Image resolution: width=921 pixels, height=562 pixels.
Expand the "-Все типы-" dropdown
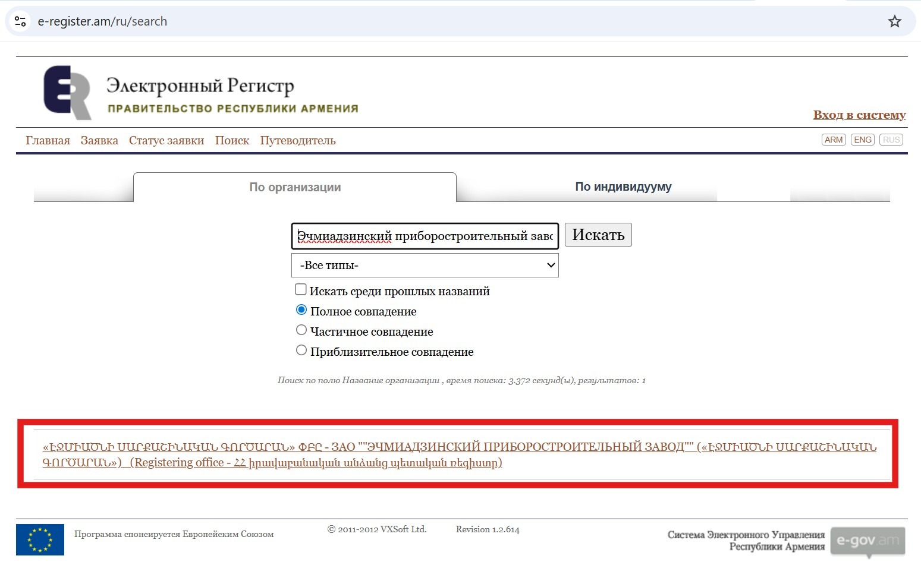(425, 266)
